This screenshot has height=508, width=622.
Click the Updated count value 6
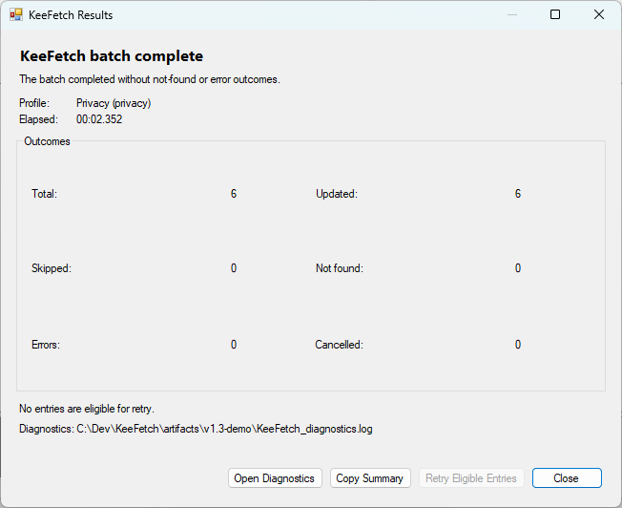pyautogui.click(x=518, y=194)
